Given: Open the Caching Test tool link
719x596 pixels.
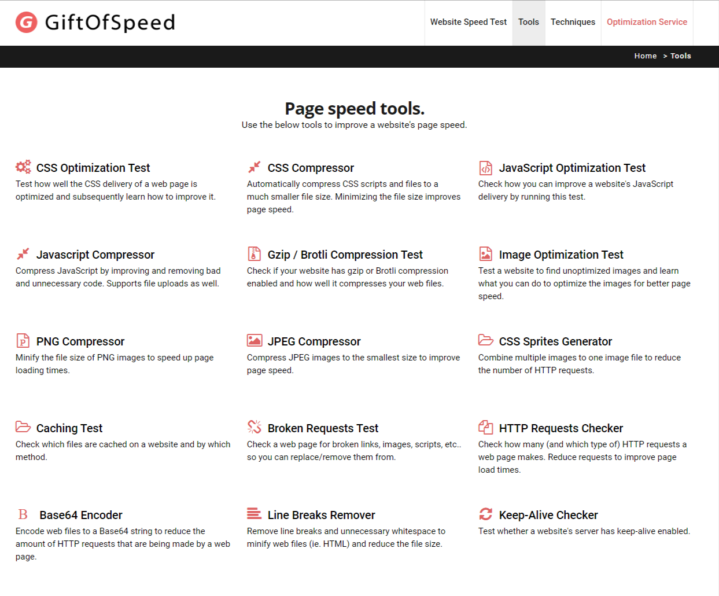Looking at the screenshot, I should 69,428.
